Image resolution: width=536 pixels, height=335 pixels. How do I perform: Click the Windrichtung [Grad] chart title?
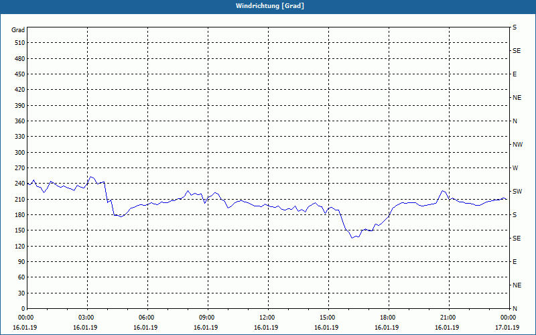point(270,6)
